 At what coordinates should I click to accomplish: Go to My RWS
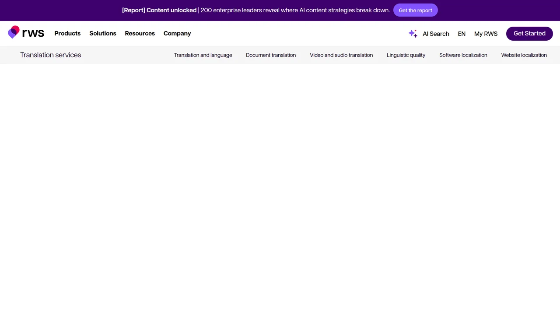tap(486, 34)
